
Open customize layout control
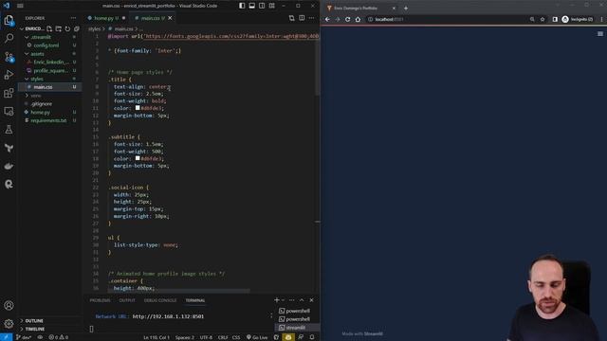(272, 6)
